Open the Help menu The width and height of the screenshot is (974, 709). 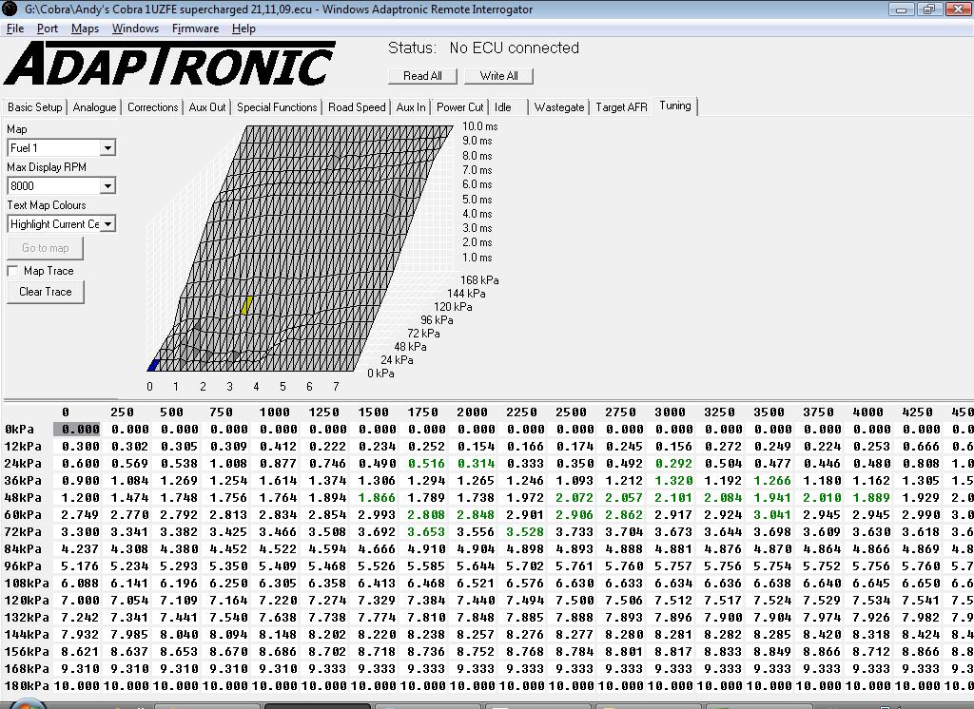pos(243,29)
